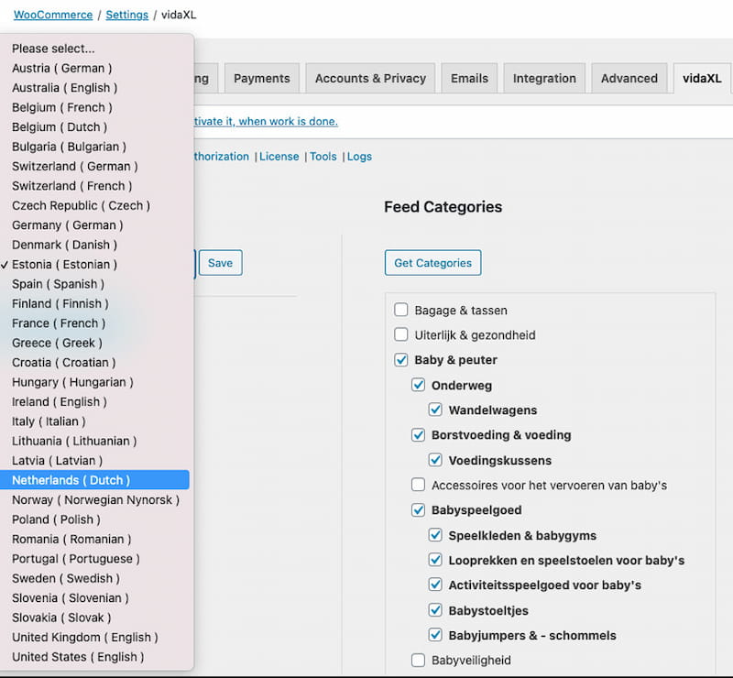Viewport: 733px width, 678px height.
Task: Select United States ( English ) country option
Action: (x=68, y=657)
